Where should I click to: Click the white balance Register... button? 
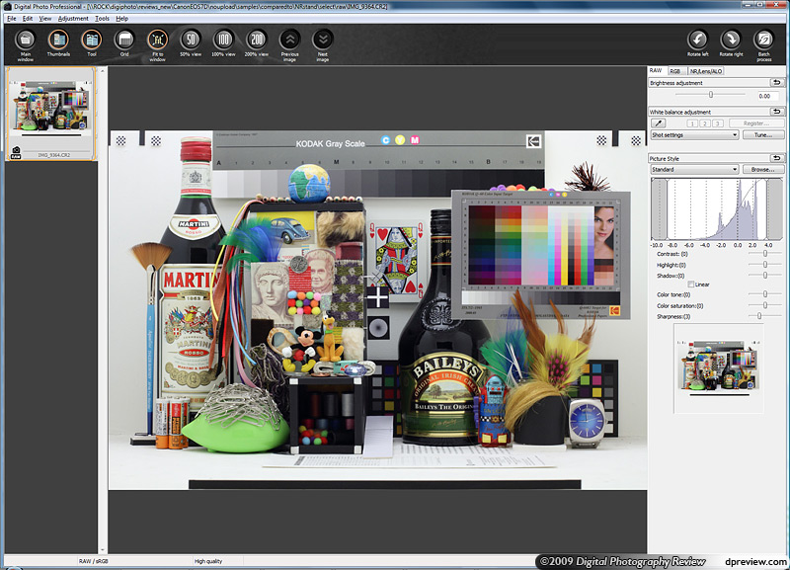pos(756,122)
